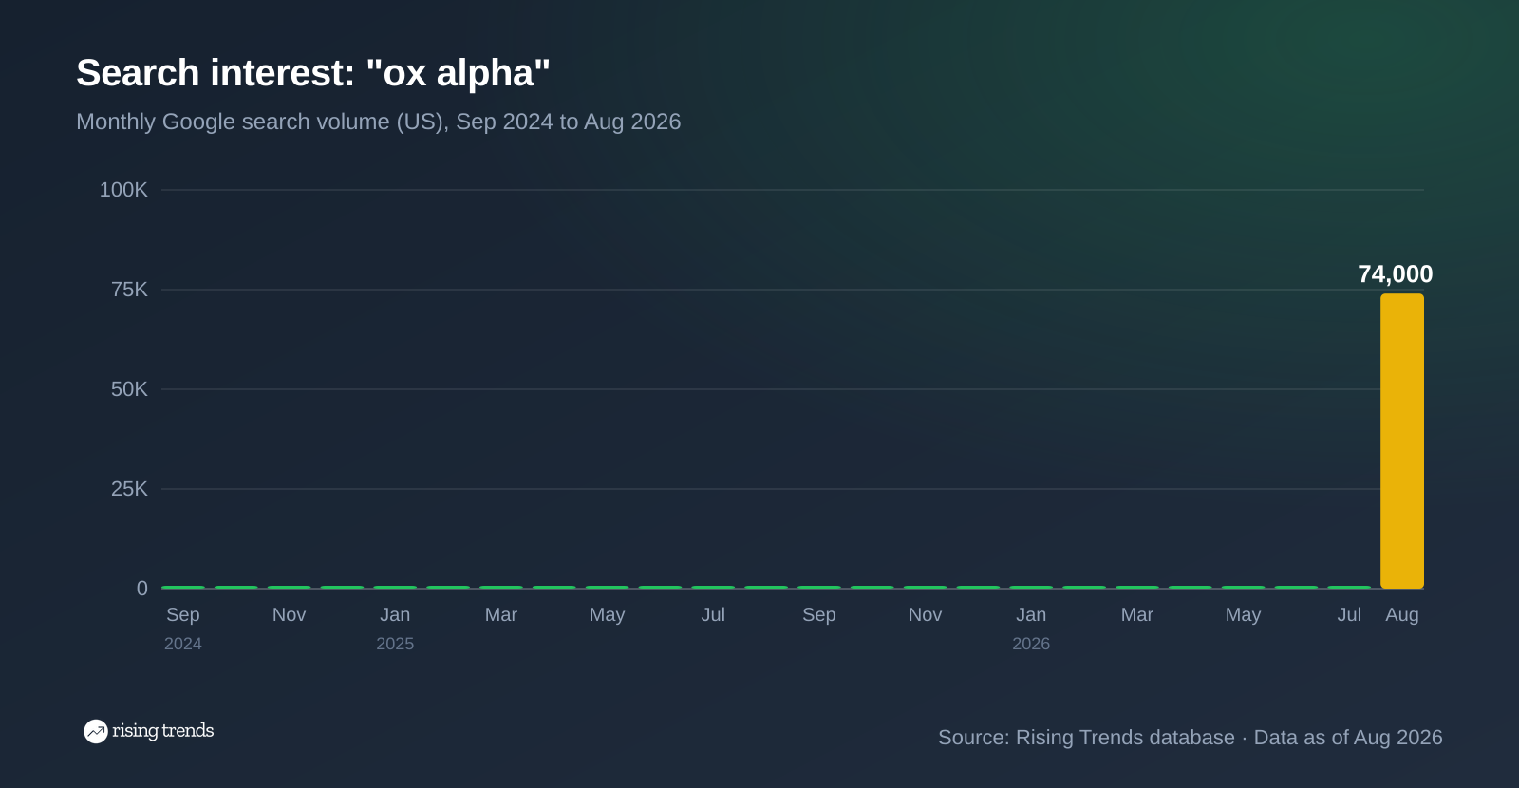
Task: Click the 2025 year label
Action: pos(395,644)
